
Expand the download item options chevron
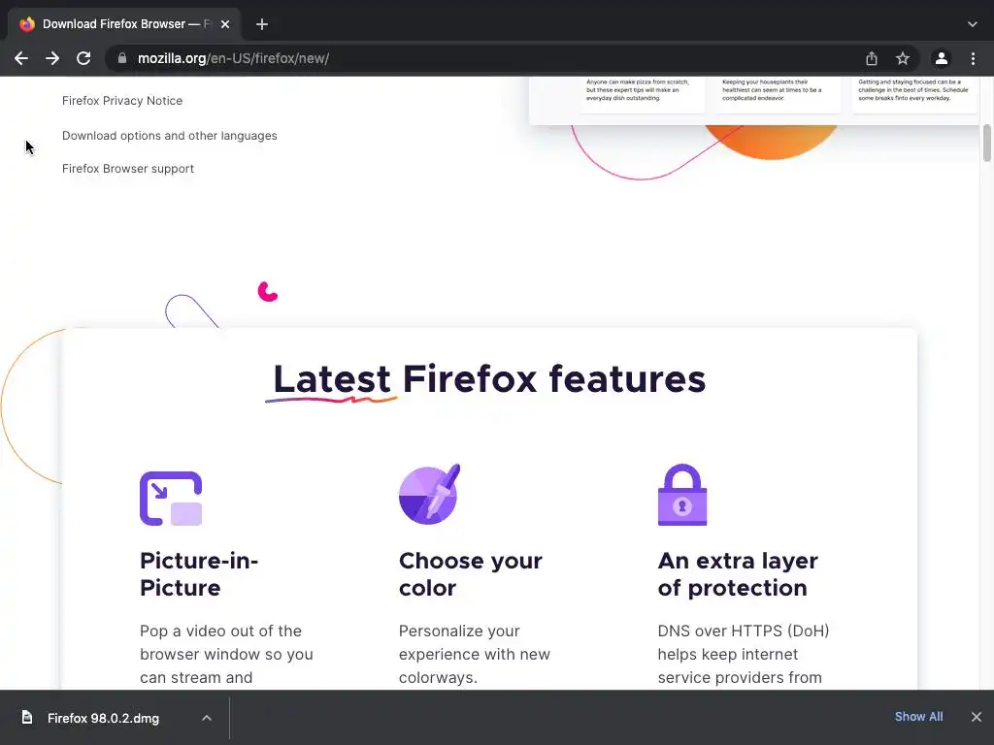click(x=207, y=718)
